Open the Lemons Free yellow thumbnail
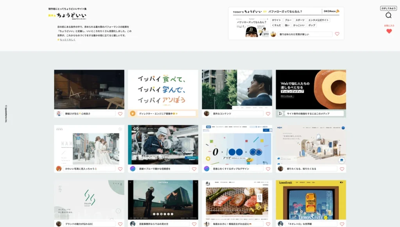This screenshot has width=400, height=227. (311, 200)
